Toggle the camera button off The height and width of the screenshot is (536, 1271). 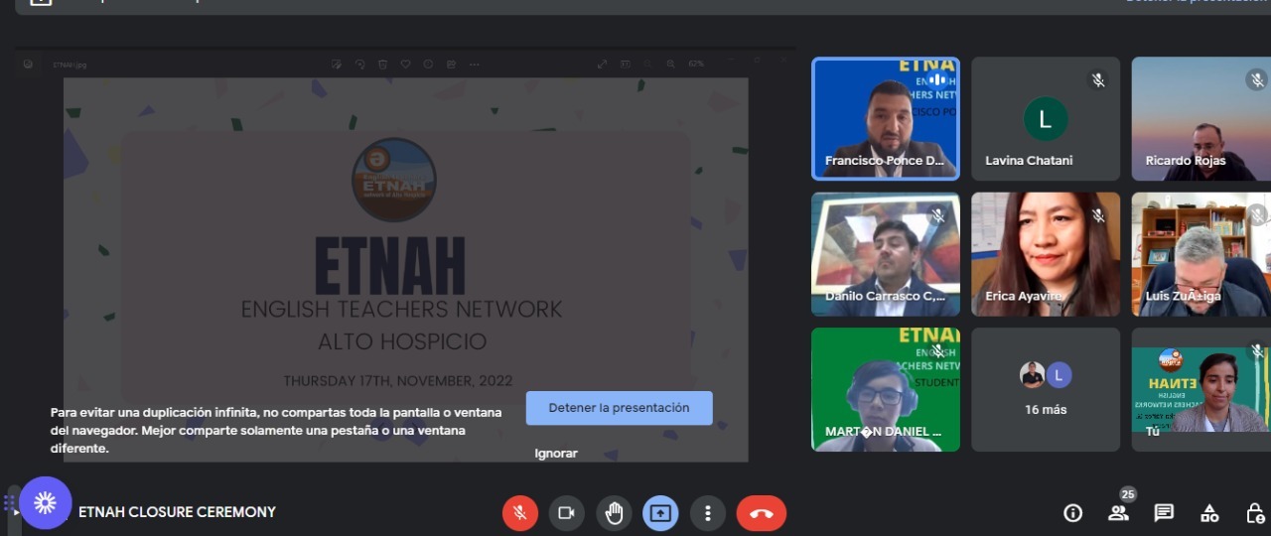(x=566, y=513)
